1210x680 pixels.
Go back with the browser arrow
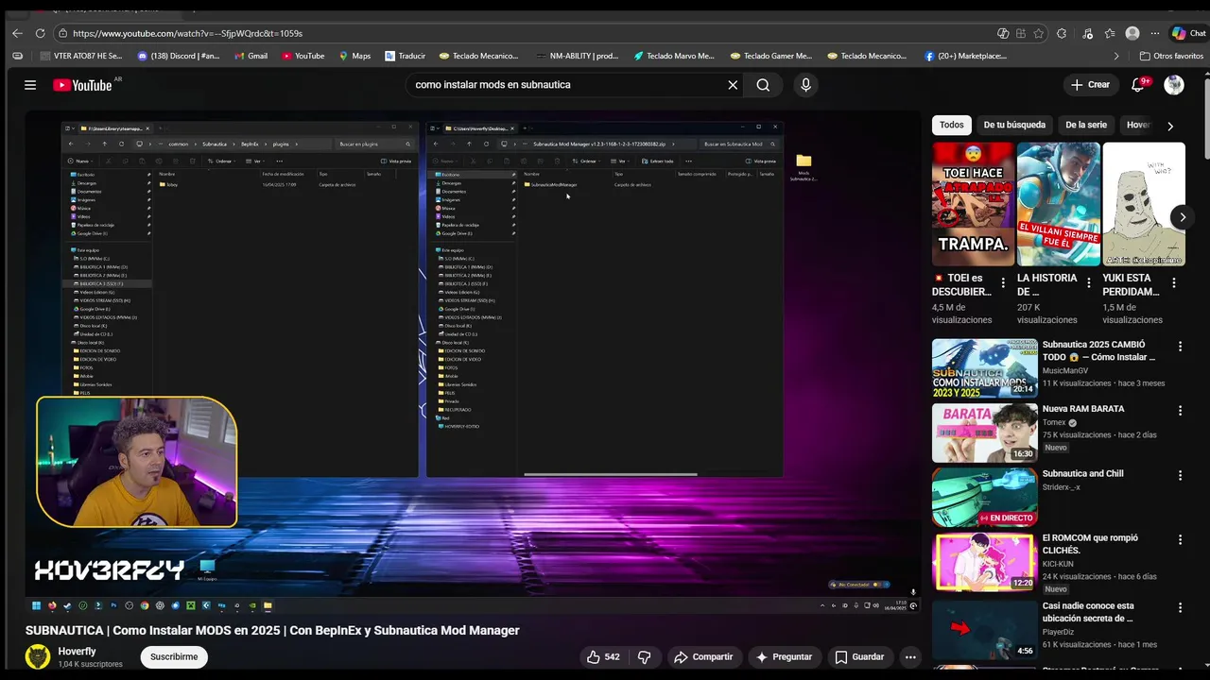tap(17, 33)
